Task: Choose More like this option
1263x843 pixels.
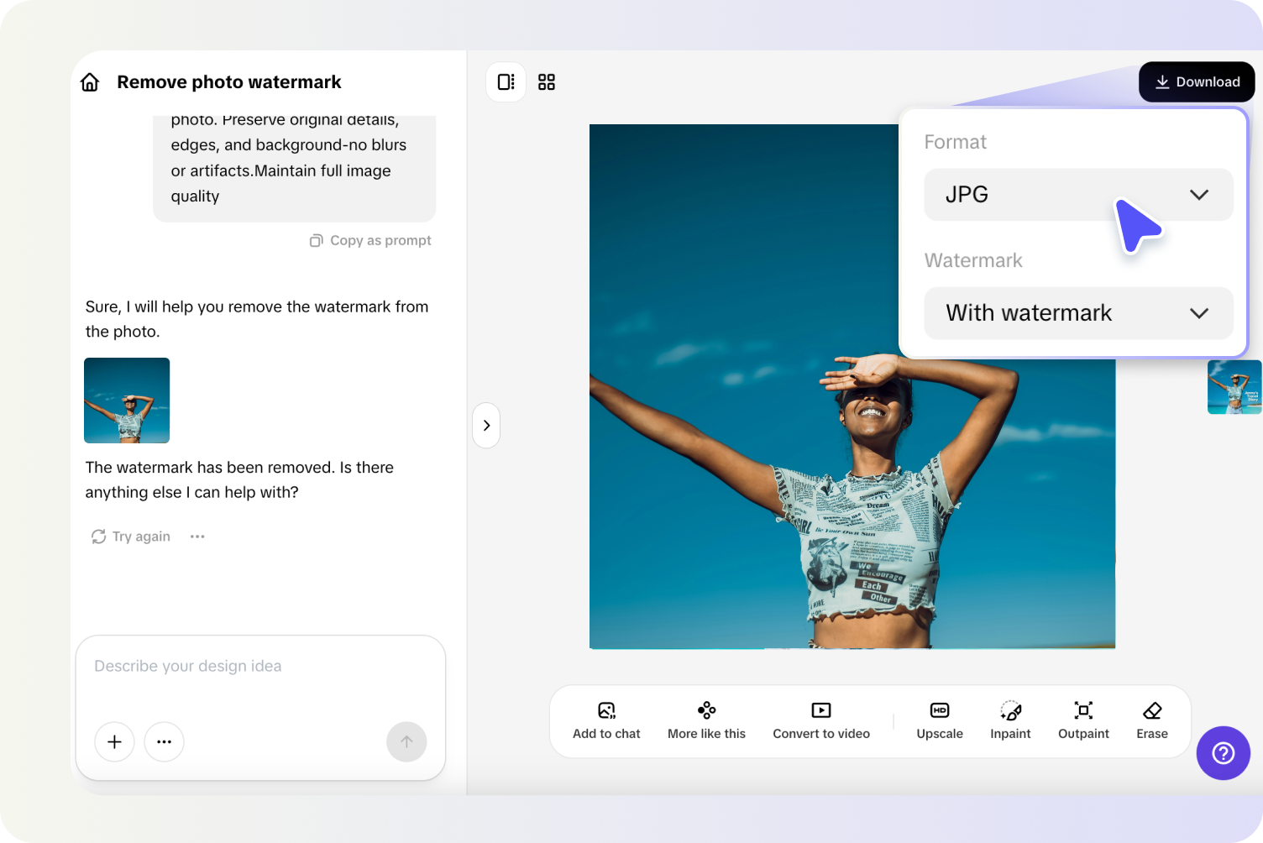Action: (x=706, y=721)
